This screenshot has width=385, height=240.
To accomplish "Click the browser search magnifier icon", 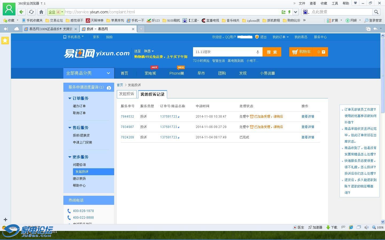I will [x=376, y=12].
